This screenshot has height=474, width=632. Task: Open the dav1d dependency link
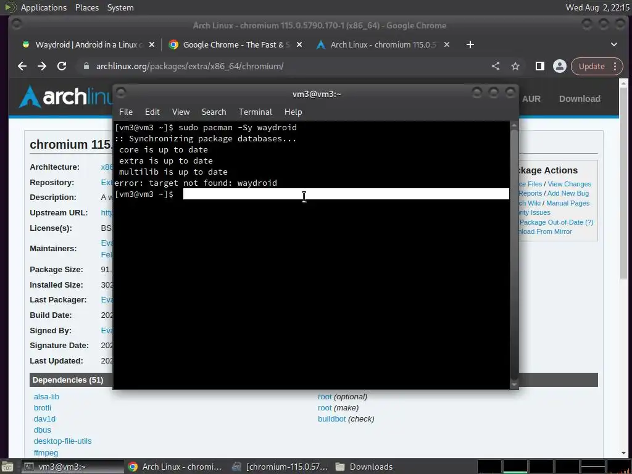[x=44, y=419]
